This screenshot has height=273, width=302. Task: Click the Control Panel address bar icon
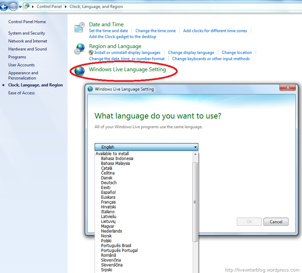click(x=27, y=6)
